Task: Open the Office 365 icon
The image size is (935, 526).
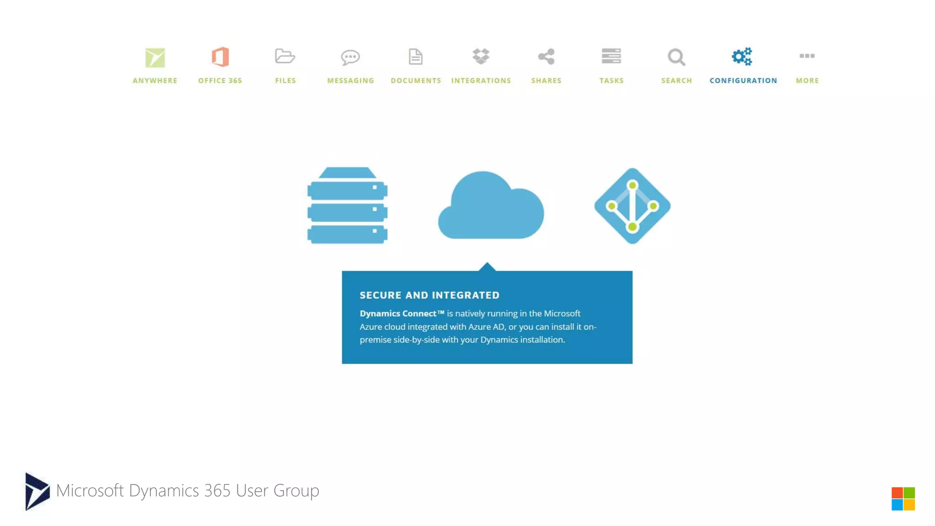Action: [x=220, y=57]
